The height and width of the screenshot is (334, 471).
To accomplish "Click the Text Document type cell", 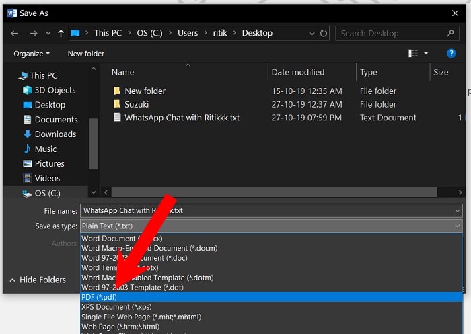I will click(388, 118).
